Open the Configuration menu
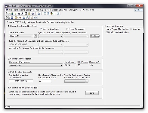 [53, 10]
